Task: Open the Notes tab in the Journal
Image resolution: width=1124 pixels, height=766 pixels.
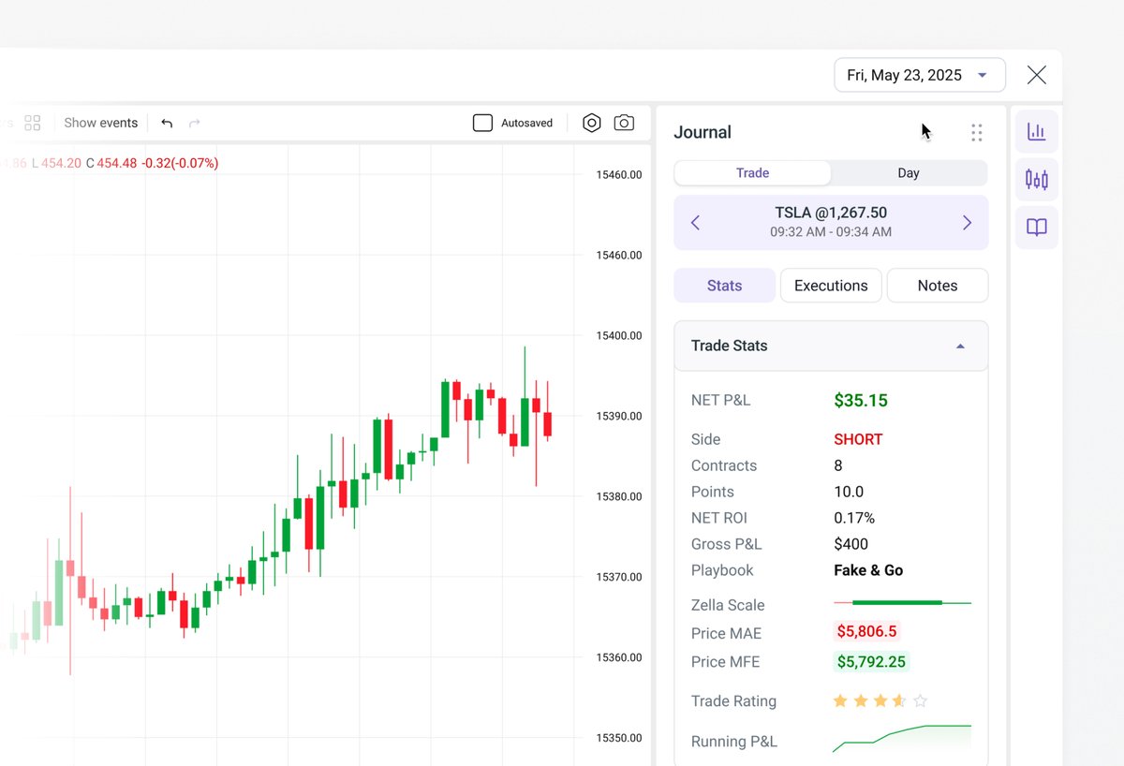Action: click(937, 285)
